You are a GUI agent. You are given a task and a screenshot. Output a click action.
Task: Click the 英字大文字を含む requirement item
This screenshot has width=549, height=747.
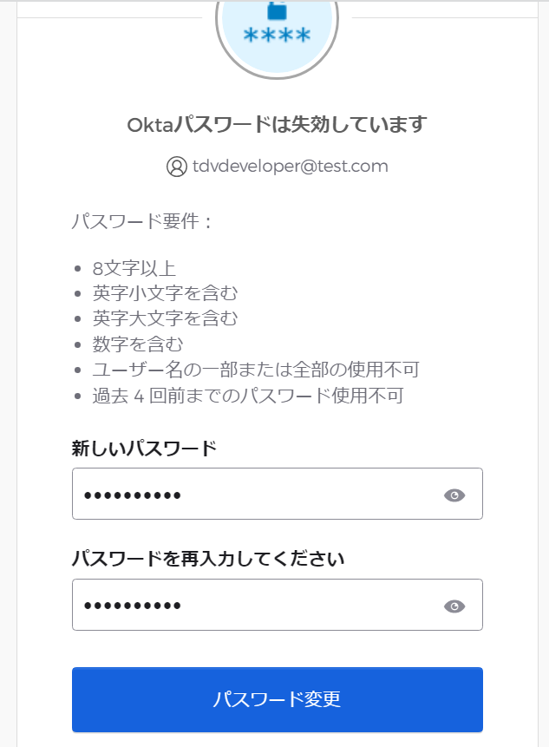coord(165,318)
